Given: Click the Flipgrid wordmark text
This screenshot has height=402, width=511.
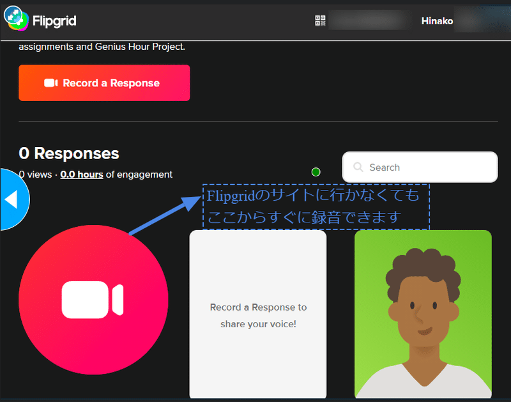Looking at the screenshot, I should click(x=54, y=21).
